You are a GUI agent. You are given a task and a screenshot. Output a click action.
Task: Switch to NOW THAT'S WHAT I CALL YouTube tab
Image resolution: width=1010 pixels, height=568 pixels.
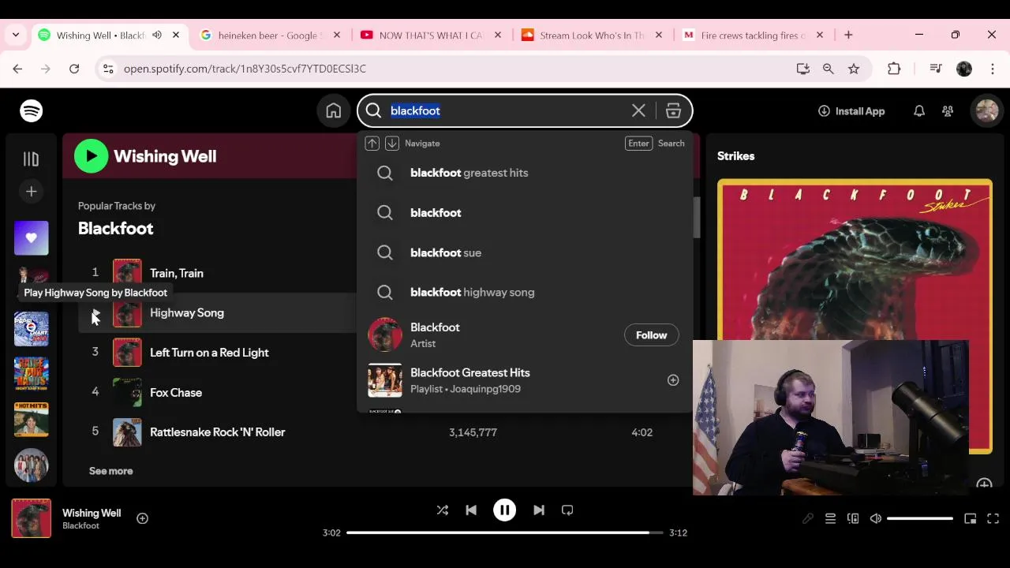[430, 35]
